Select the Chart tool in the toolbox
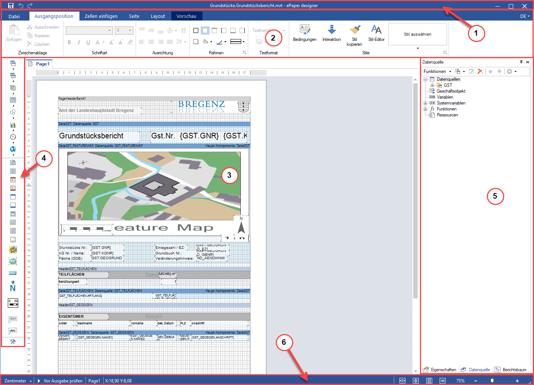The height and width of the screenshot is (385, 534). 13,124
